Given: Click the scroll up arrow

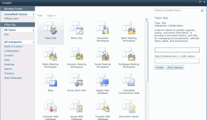Looking at the screenshot, I should pos(146,20).
